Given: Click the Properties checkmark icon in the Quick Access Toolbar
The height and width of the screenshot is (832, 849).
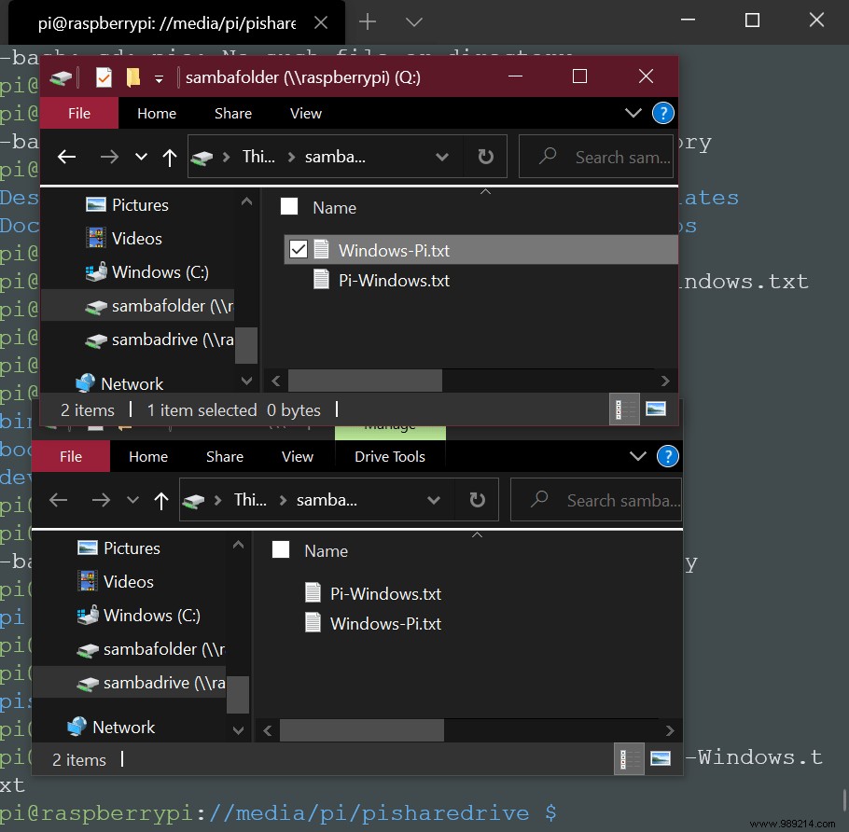Looking at the screenshot, I should [103, 77].
